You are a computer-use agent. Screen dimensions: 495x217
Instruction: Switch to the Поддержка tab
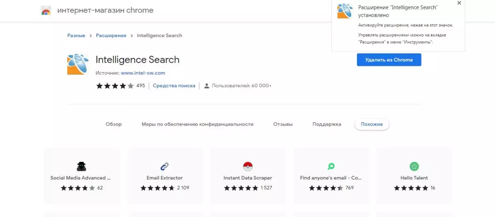click(x=327, y=124)
